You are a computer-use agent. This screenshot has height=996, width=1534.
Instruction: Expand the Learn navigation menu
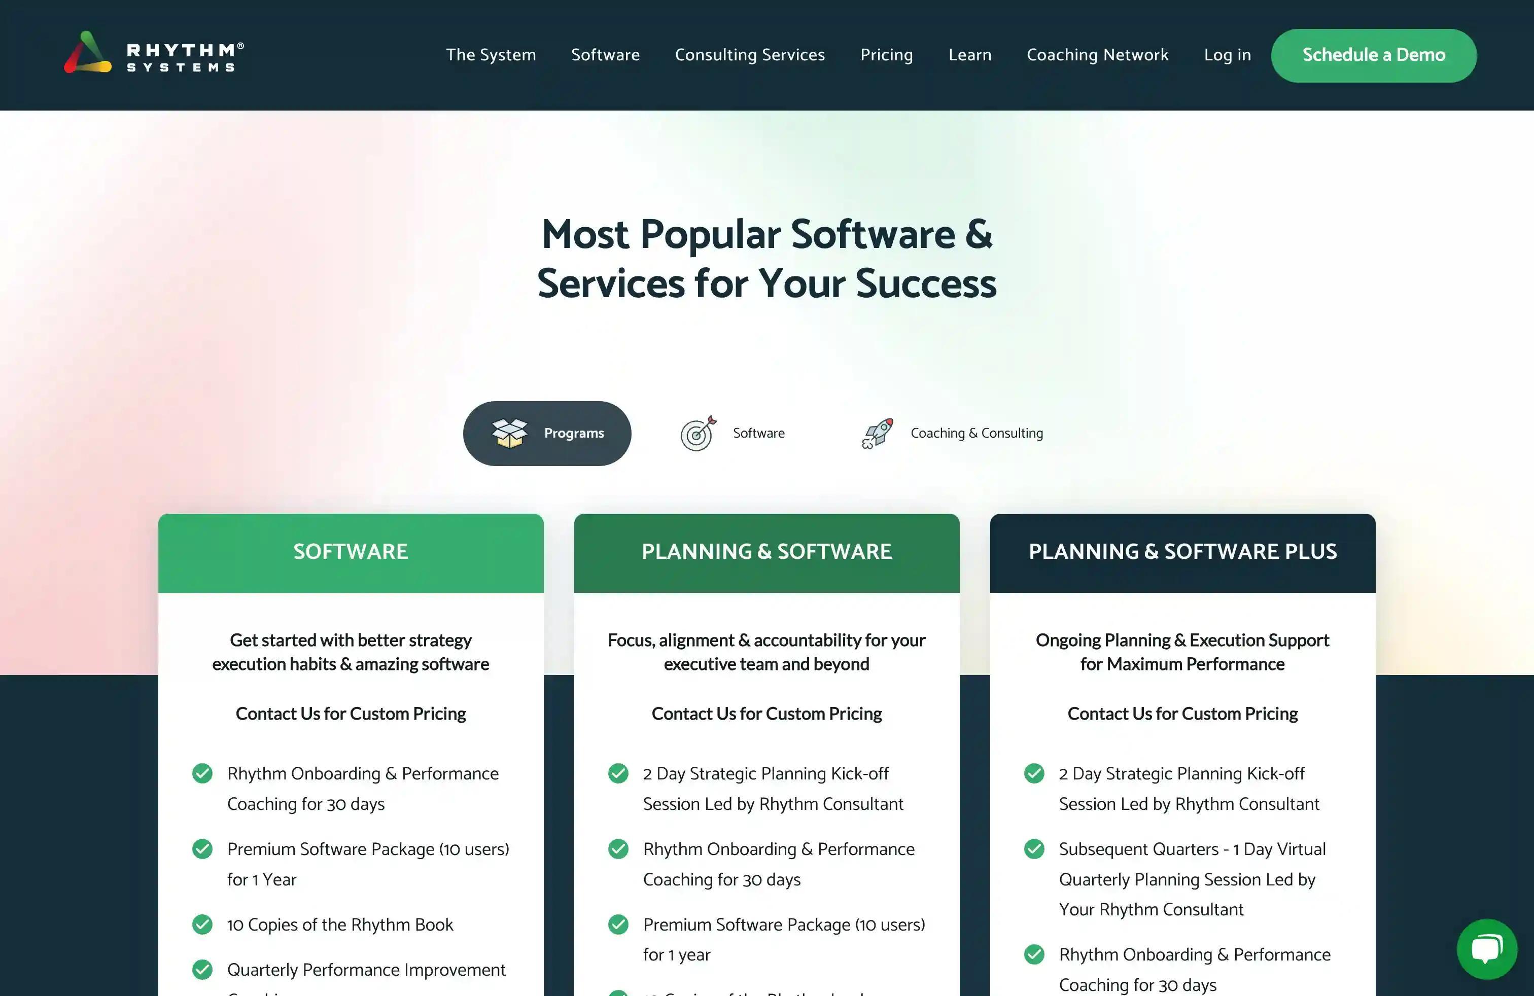click(968, 55)
